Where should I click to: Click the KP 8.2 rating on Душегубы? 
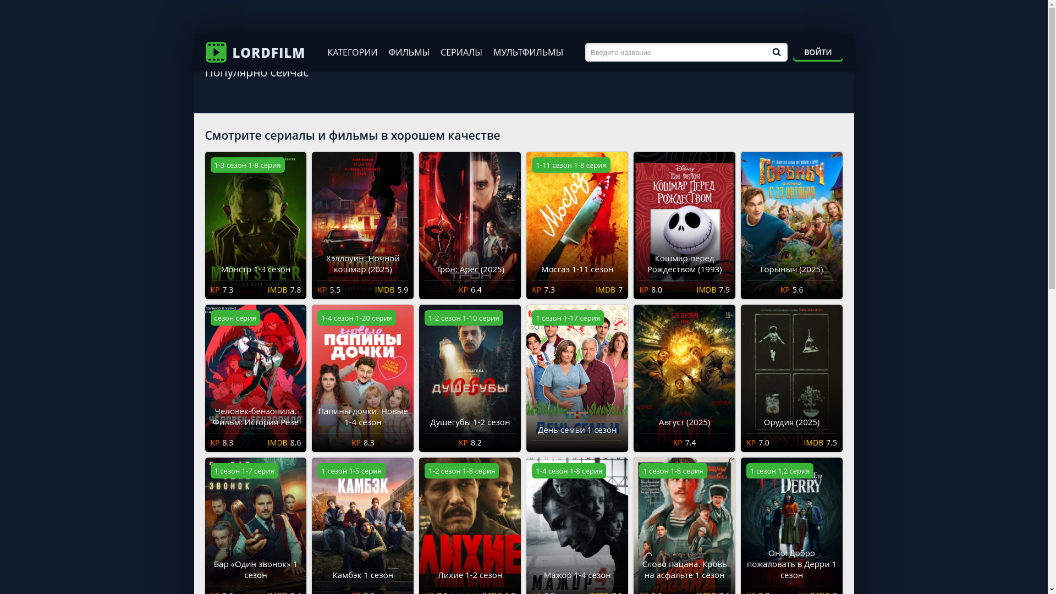click(x=470, y=443)
